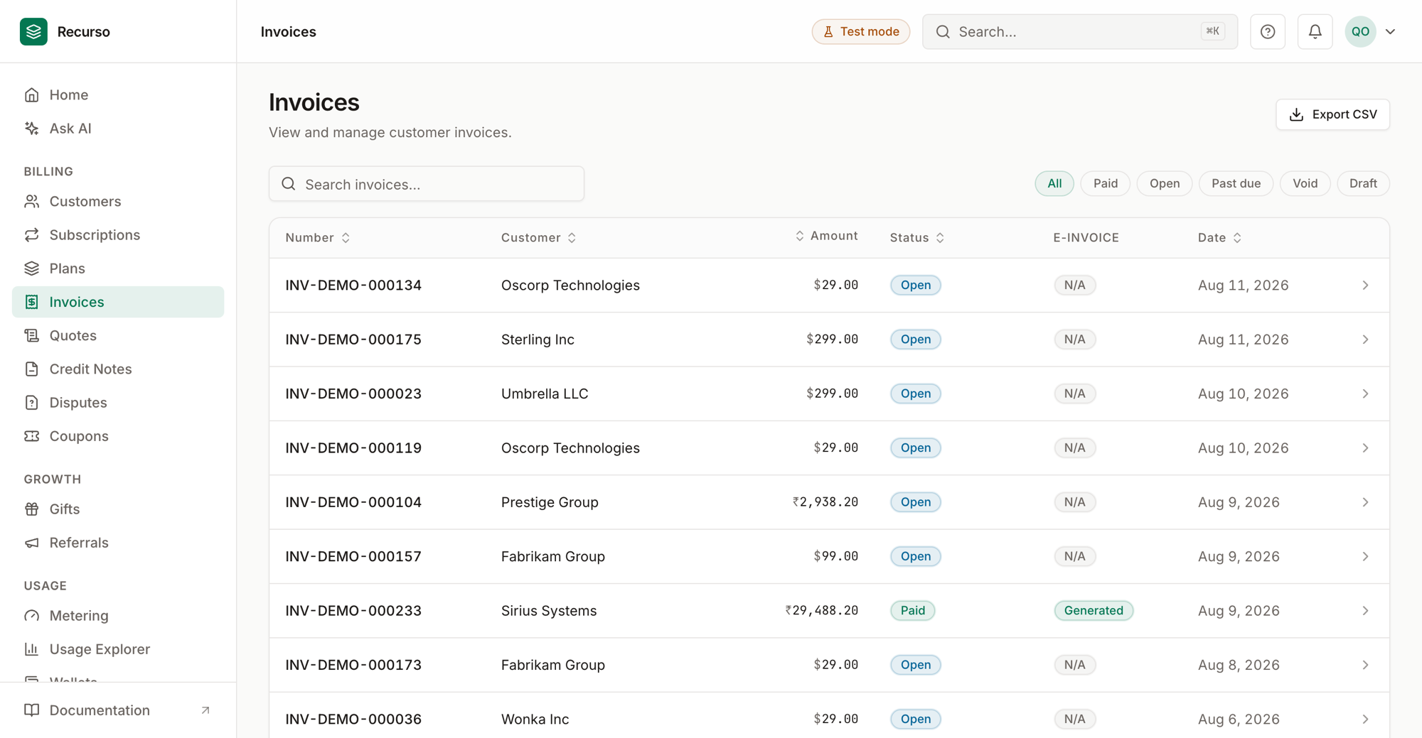Screen dimensions: 1422x738
Task: Go to Subscriptions in sidebar
Action: pos(118,234)
